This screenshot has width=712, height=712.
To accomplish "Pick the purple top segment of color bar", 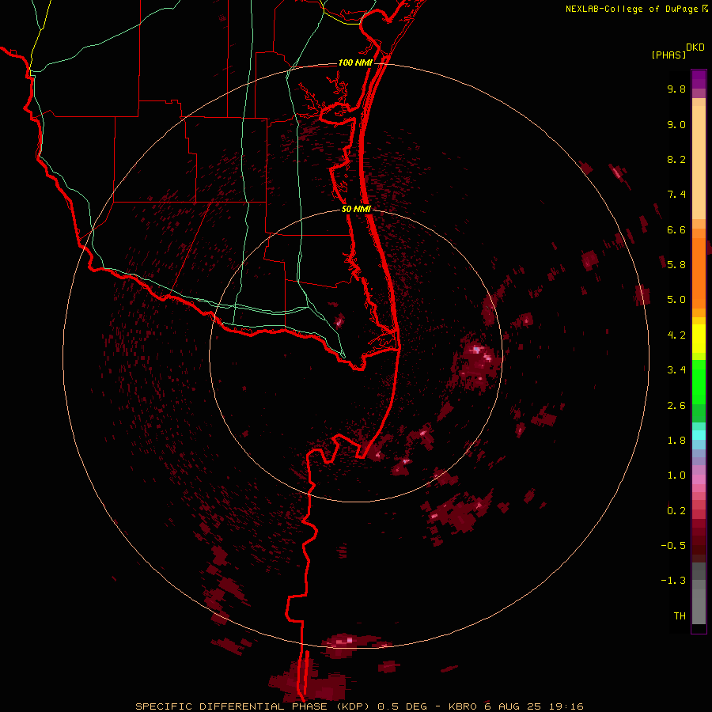I will click(699, 79).
